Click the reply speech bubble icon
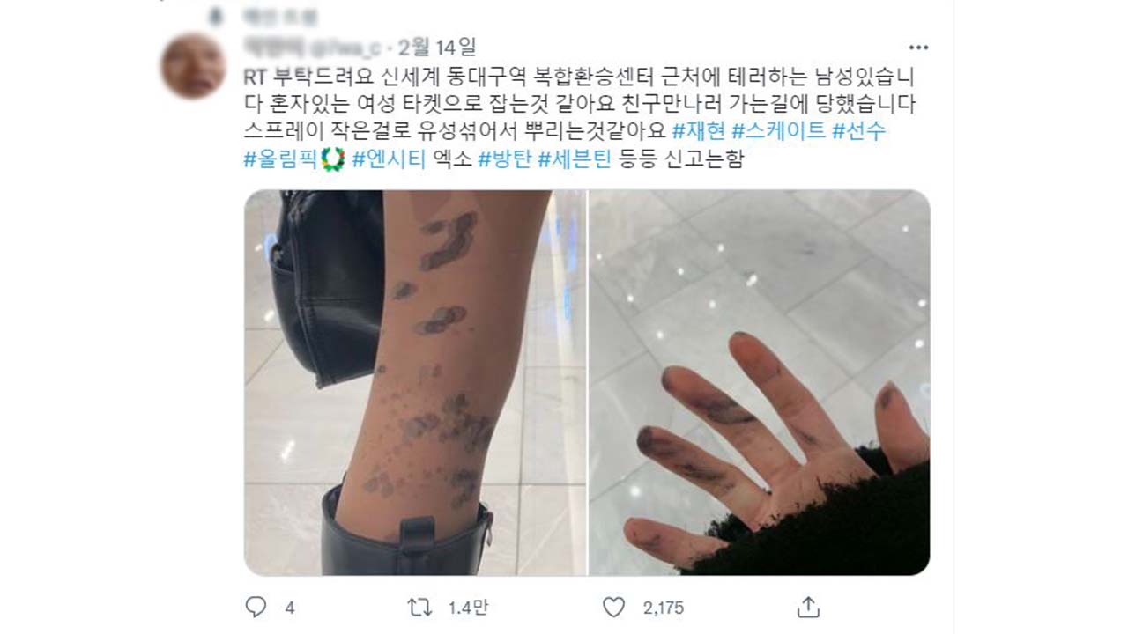 tap(256, 607)
